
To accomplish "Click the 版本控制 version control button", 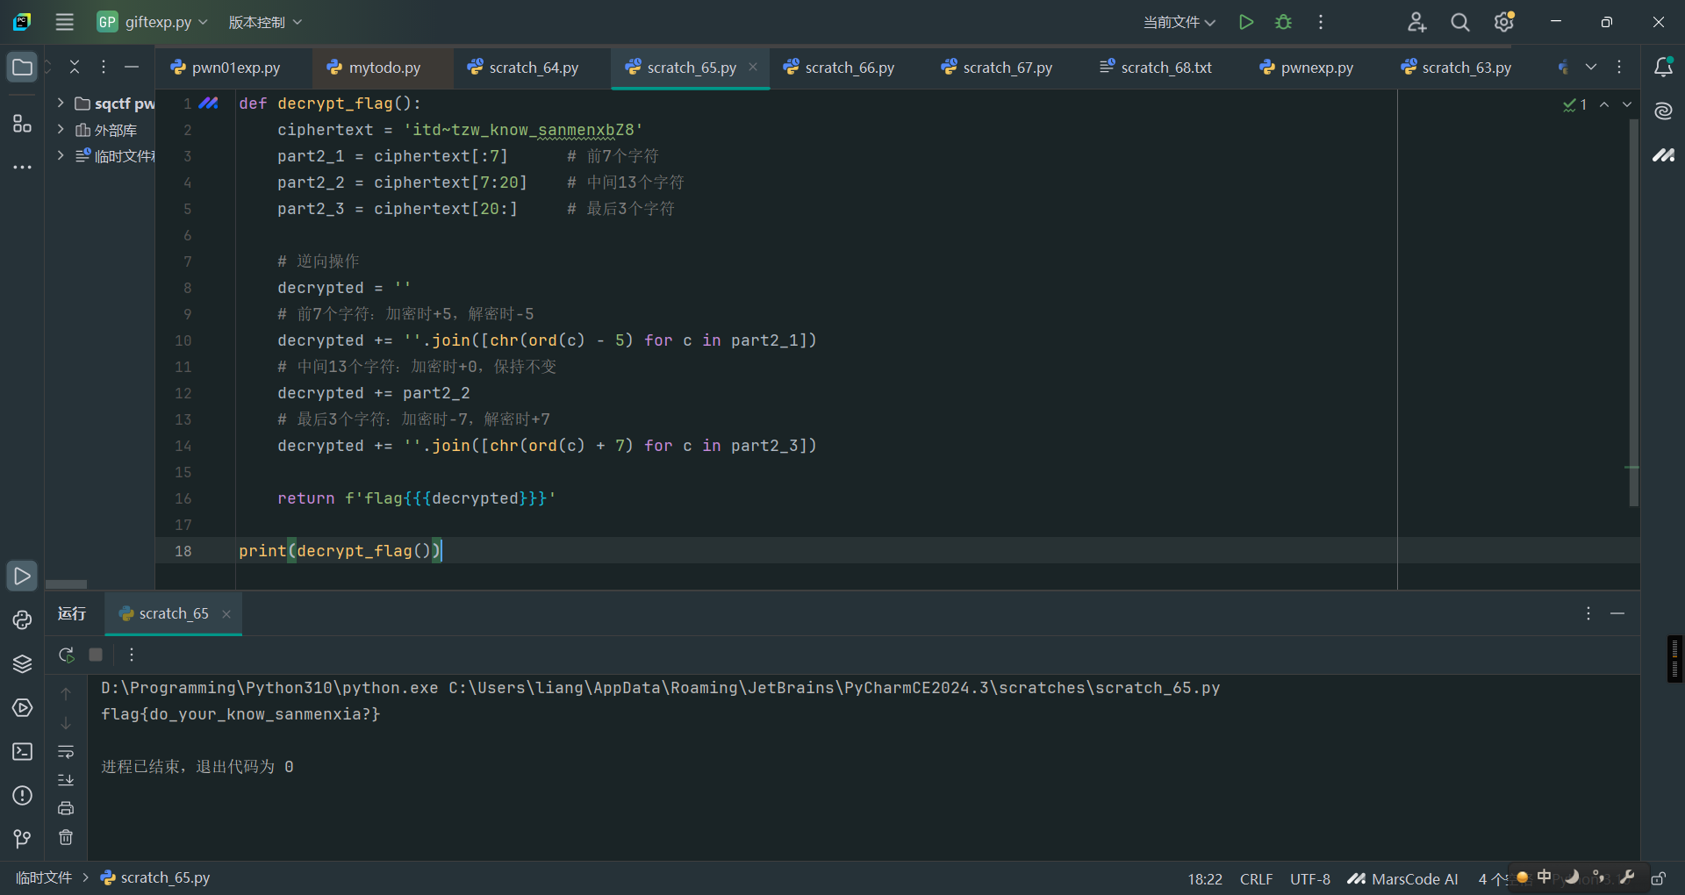I will click(x=265, y=22).
